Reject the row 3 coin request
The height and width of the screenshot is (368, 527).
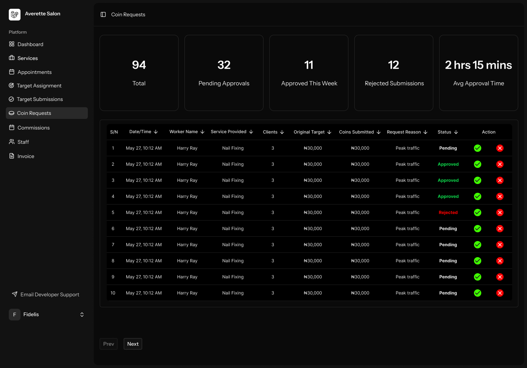click(x=500, y=180)
